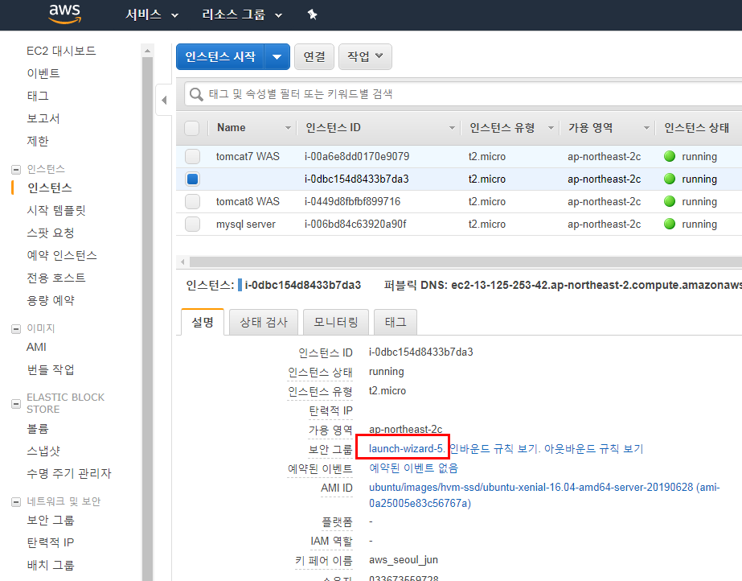Viewport: 742px width, 581px height.
Task: Select instance ID i-006bd84c63920a90f cell
Action: pyautogui.click(x=355, y=224)
